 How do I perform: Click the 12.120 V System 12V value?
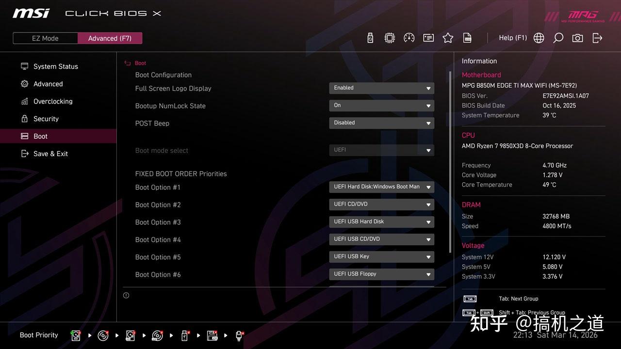click(554, 257)
